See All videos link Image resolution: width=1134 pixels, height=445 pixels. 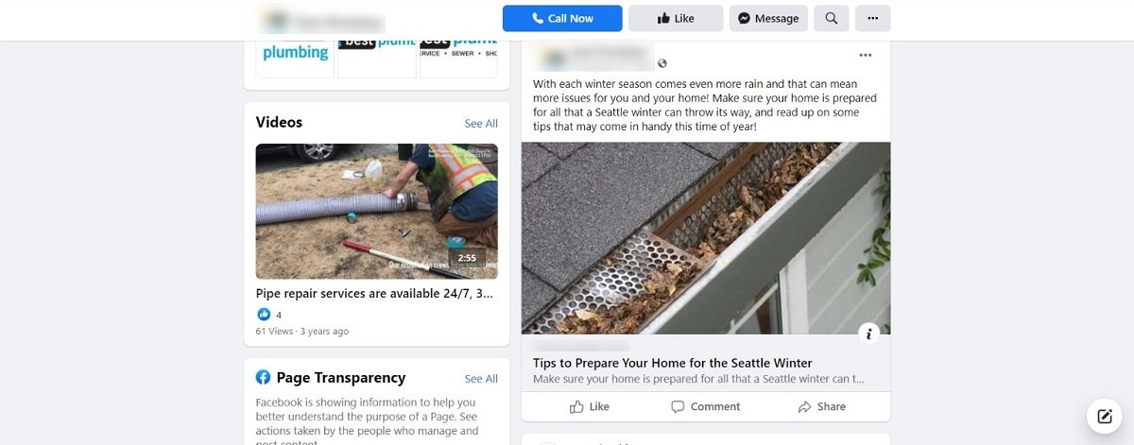481,124
